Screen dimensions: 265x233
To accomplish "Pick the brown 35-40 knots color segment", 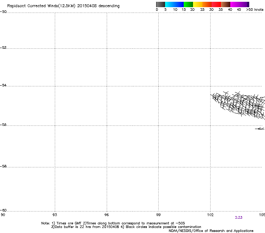I will pyautogui.click(x=226, y=4).
